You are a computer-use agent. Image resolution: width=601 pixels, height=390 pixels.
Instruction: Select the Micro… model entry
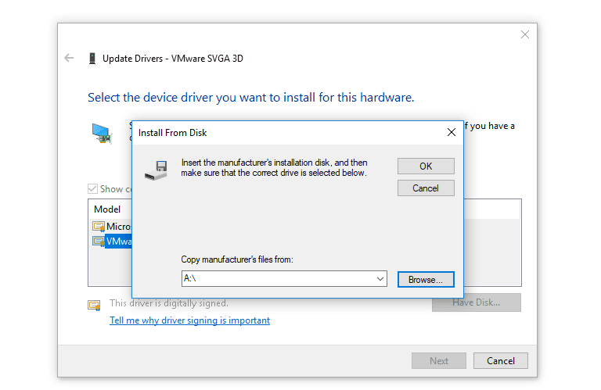pos(119,227)
